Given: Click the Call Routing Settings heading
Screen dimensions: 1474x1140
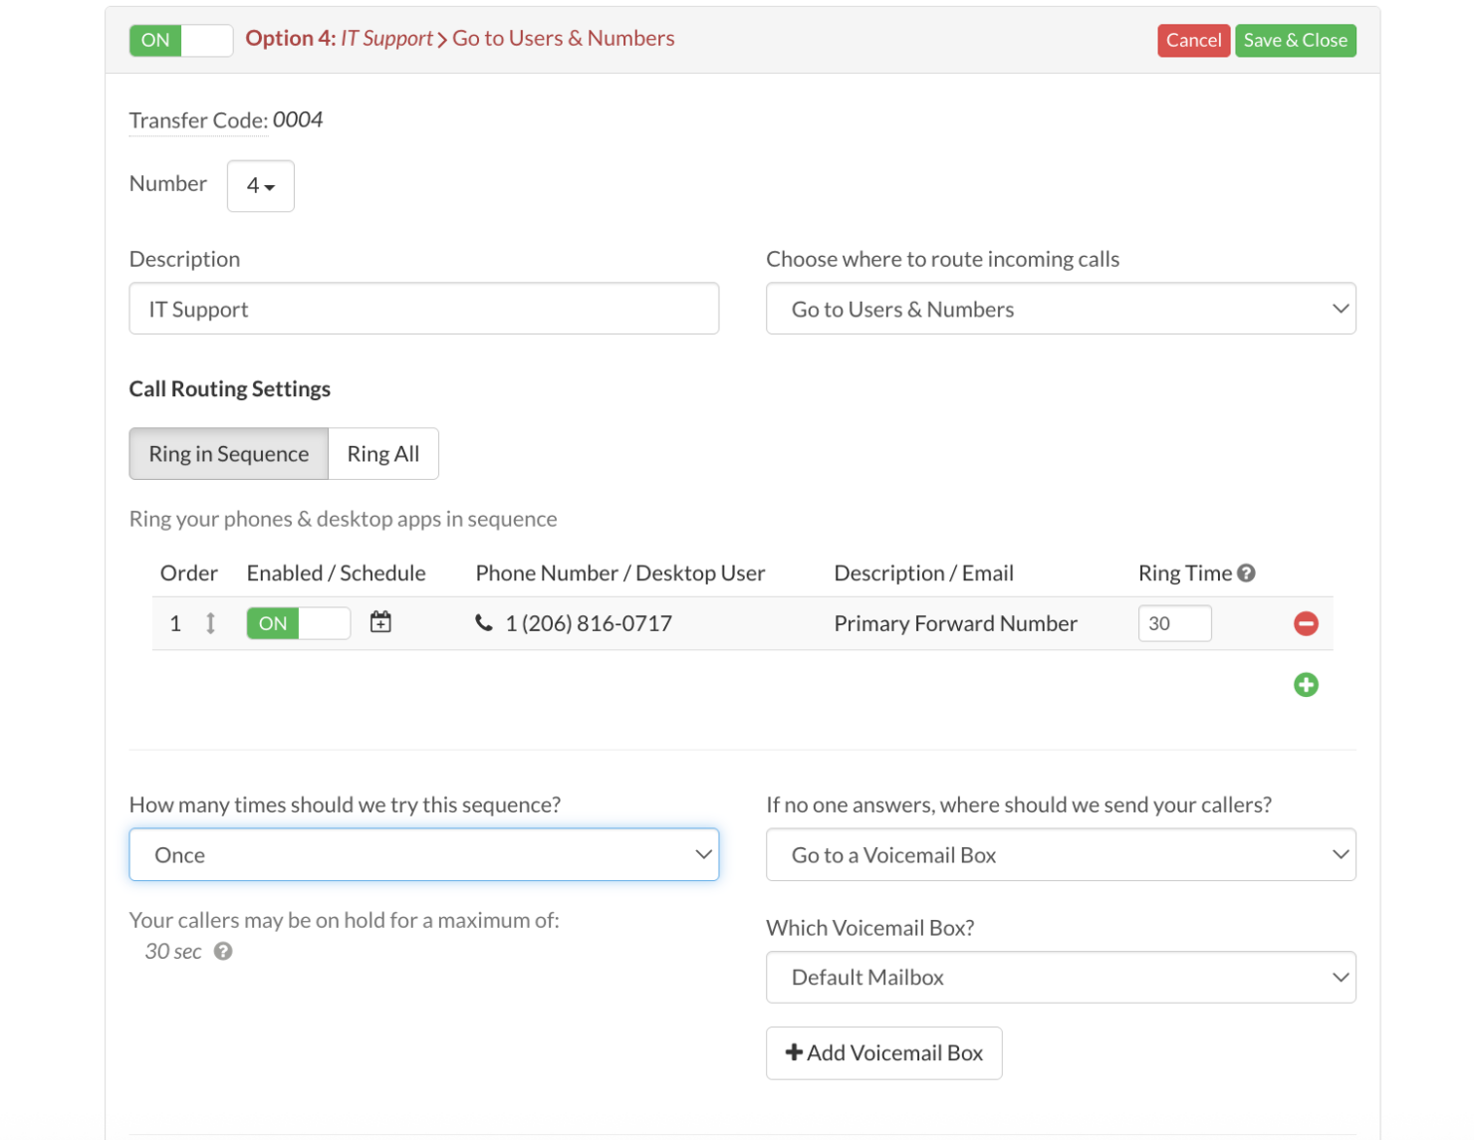Looking at the screenshot, I should [x=230, y=388].
